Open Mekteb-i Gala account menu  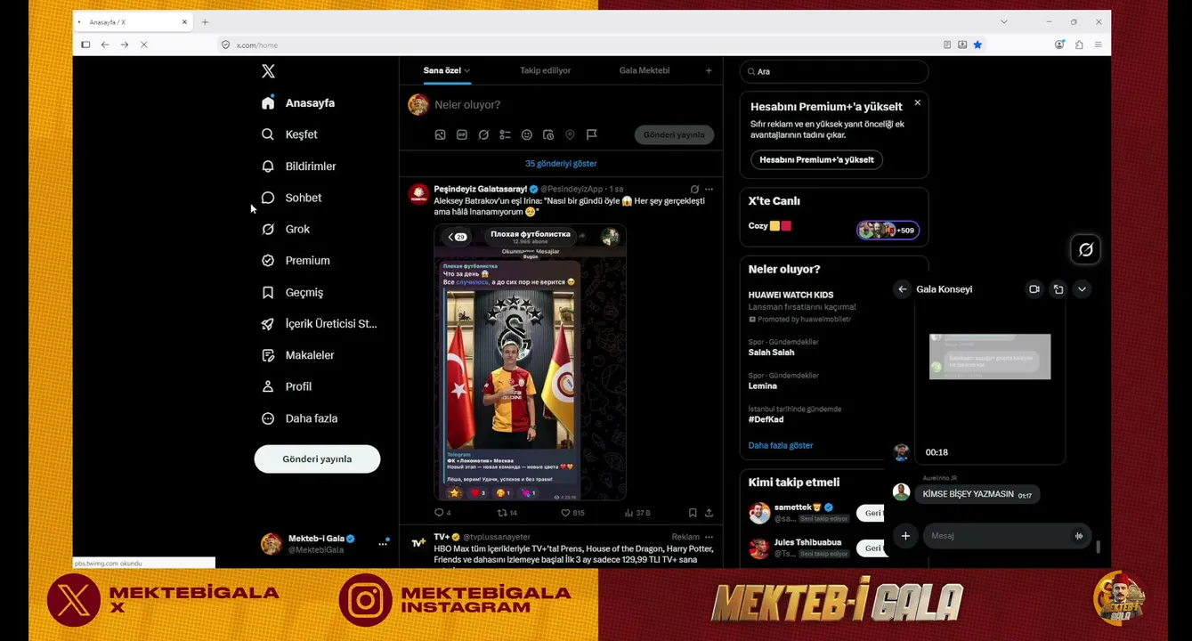click(x=325, y=543)
